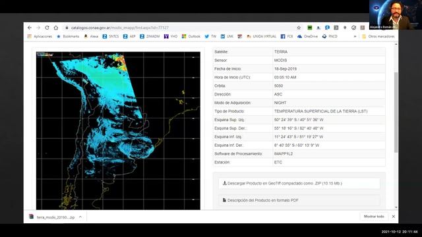422x237 pixels.
Task: Click the MODIS sensor value
Action: [280, 60]
